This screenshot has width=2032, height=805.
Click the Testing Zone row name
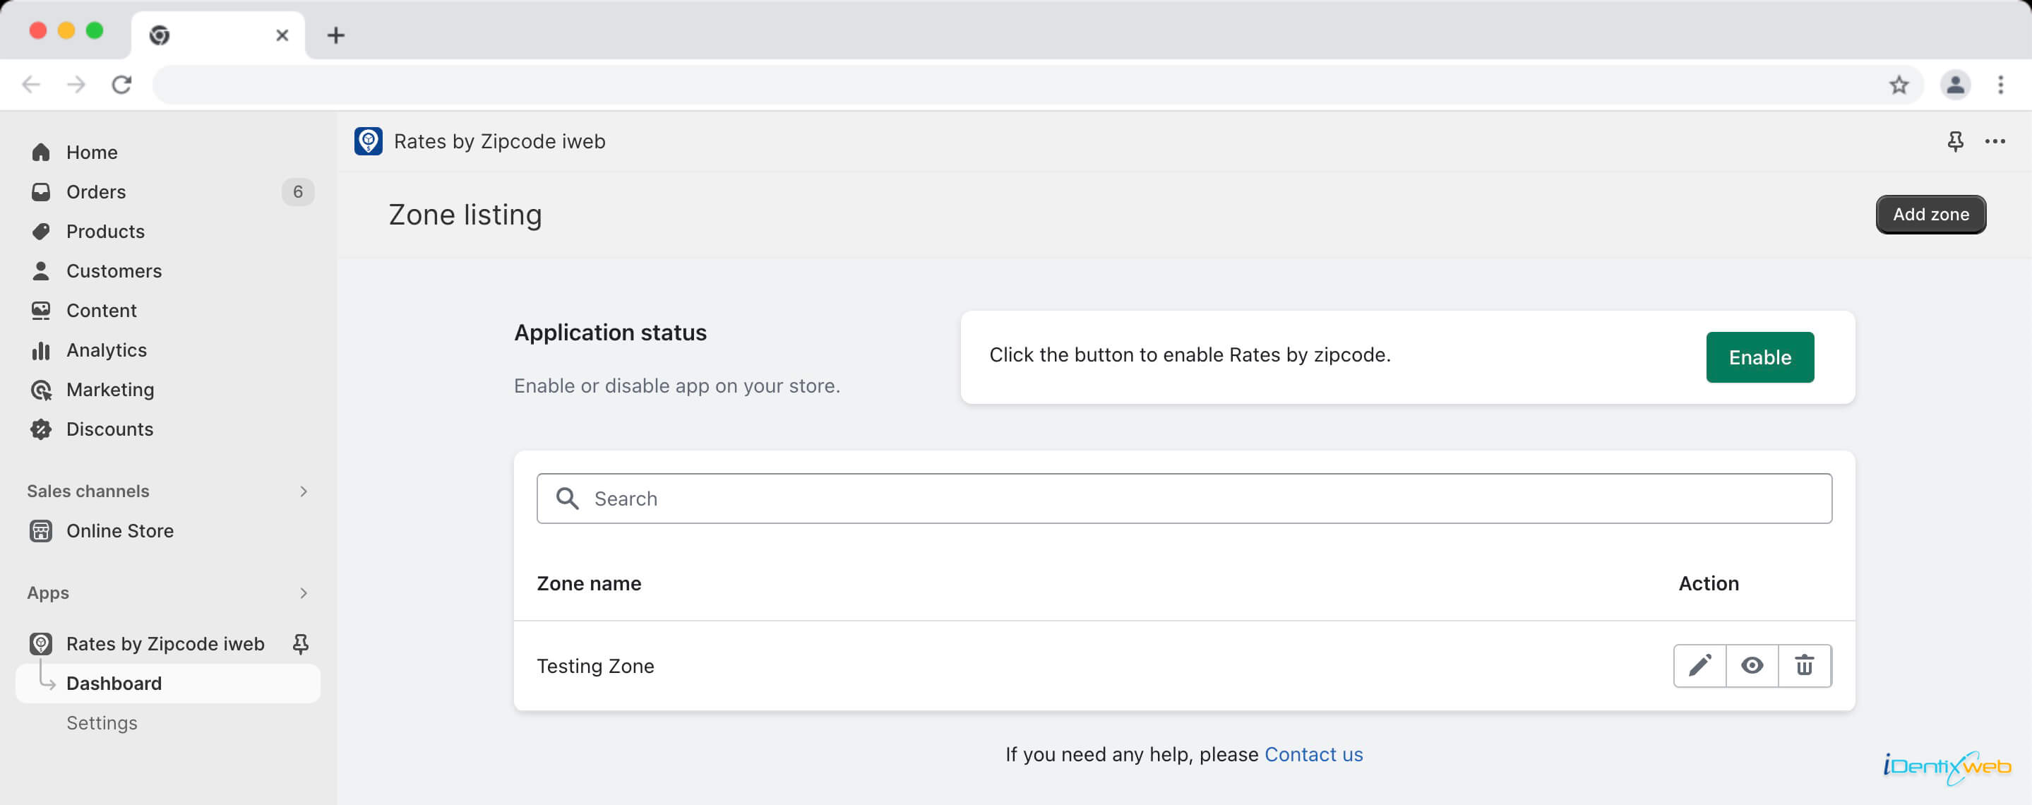(596, 666)
